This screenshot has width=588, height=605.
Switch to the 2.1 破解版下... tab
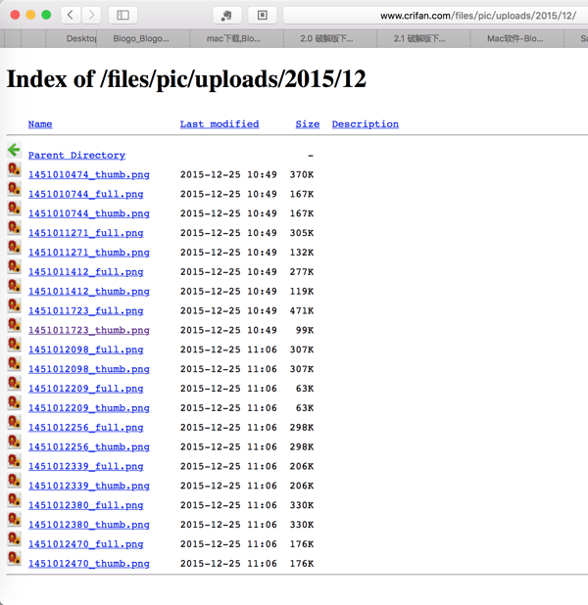423,38
